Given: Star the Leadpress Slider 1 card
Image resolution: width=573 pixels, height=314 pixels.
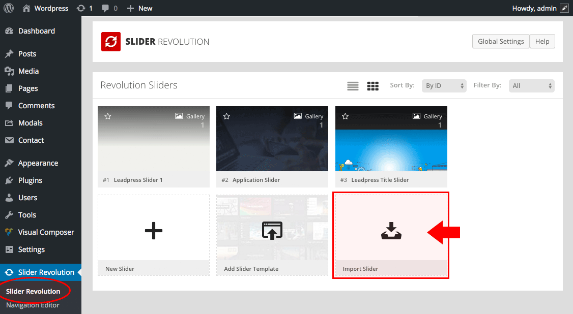Looking at the screenshot, I should tap(108, 116).
